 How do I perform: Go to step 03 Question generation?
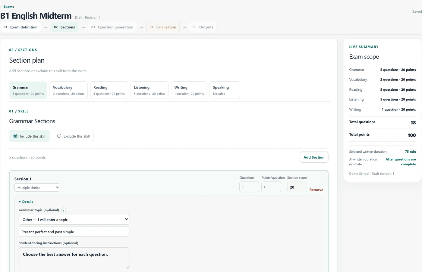click(112, 27)
